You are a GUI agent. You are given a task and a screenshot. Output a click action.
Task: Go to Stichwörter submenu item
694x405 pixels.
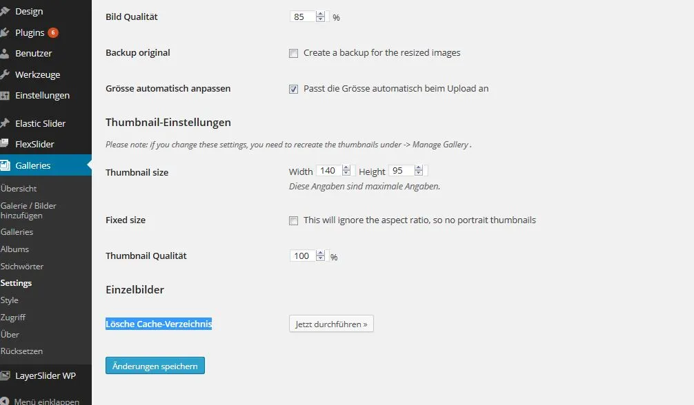21,266
